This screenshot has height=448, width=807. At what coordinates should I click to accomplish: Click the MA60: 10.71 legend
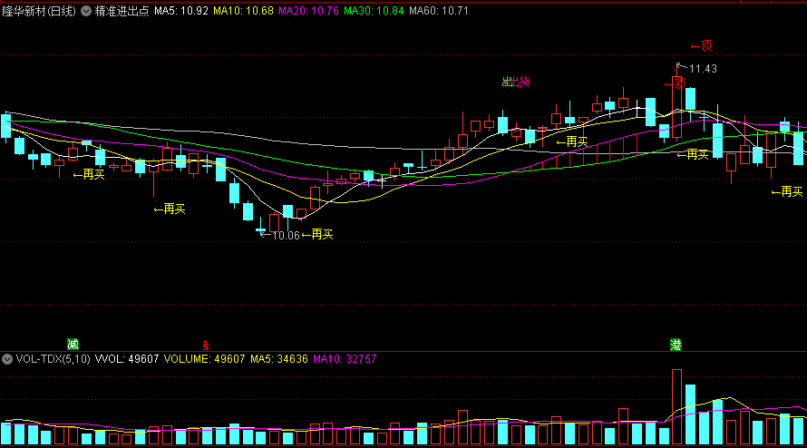pos(439,11)
